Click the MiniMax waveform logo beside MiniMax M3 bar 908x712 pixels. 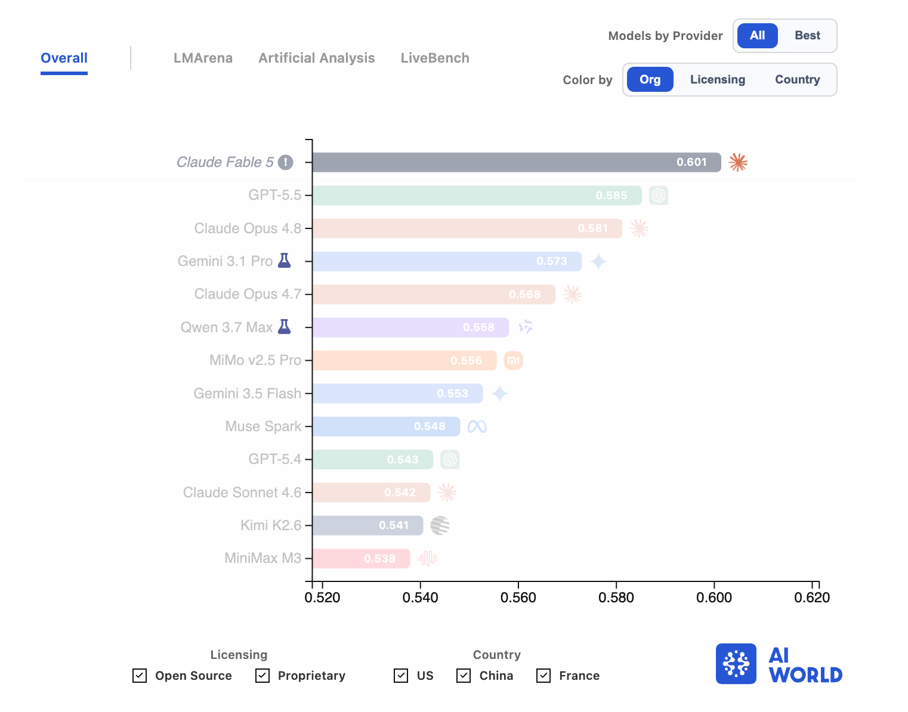tap(427, 558)
